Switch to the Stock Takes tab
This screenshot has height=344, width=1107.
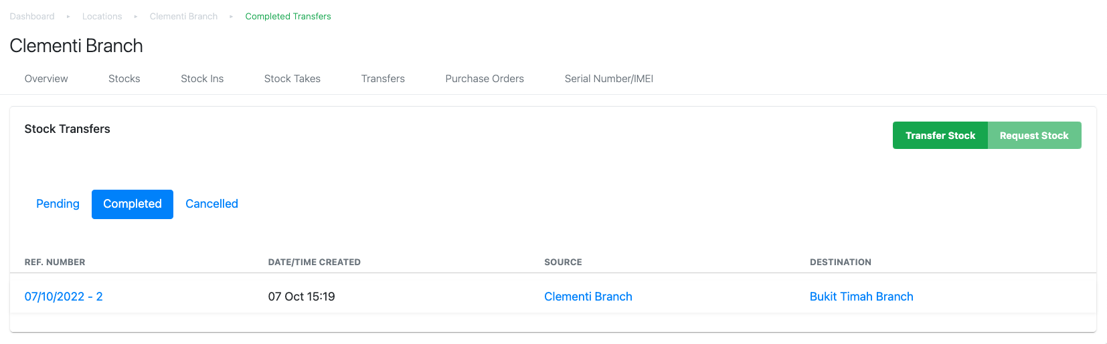[292, 79]
